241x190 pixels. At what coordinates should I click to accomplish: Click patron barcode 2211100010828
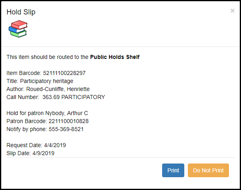68,121
